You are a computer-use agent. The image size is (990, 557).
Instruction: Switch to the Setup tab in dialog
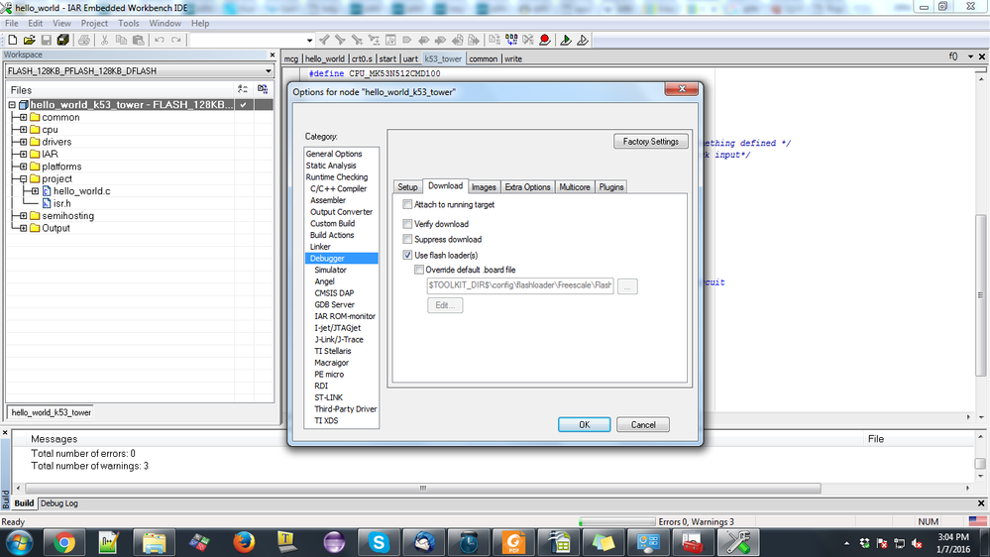[x=407, y=187]
